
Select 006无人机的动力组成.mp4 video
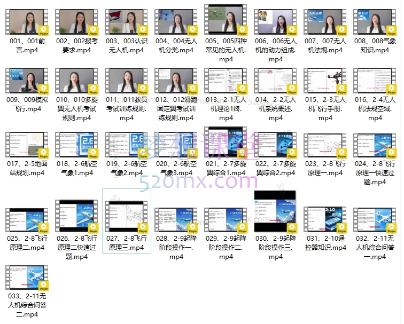(x=275, y=21)
